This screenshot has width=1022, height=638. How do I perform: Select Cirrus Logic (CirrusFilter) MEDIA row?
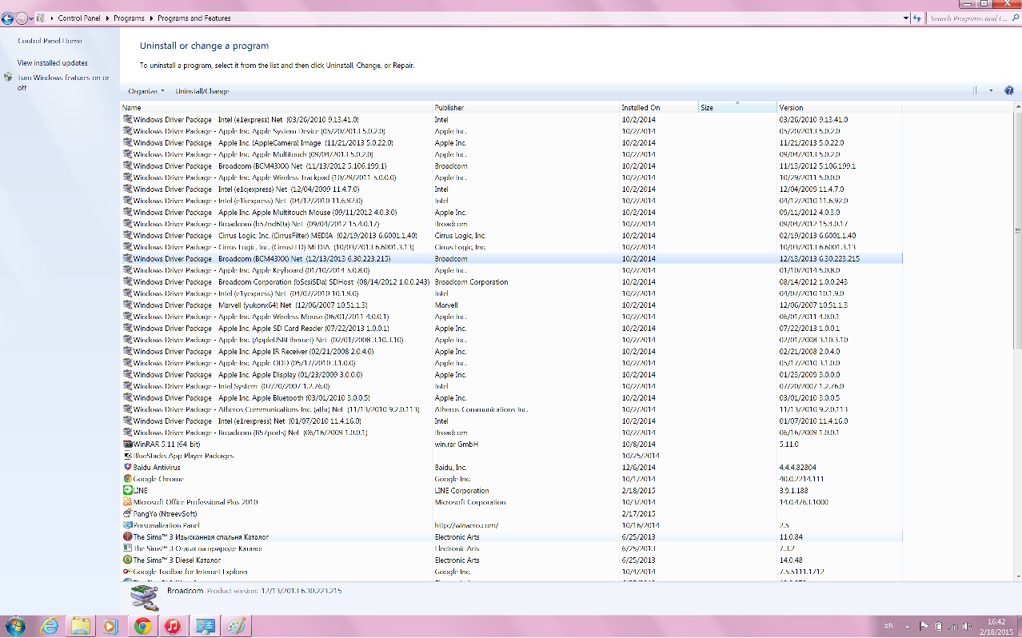point(512,235)
